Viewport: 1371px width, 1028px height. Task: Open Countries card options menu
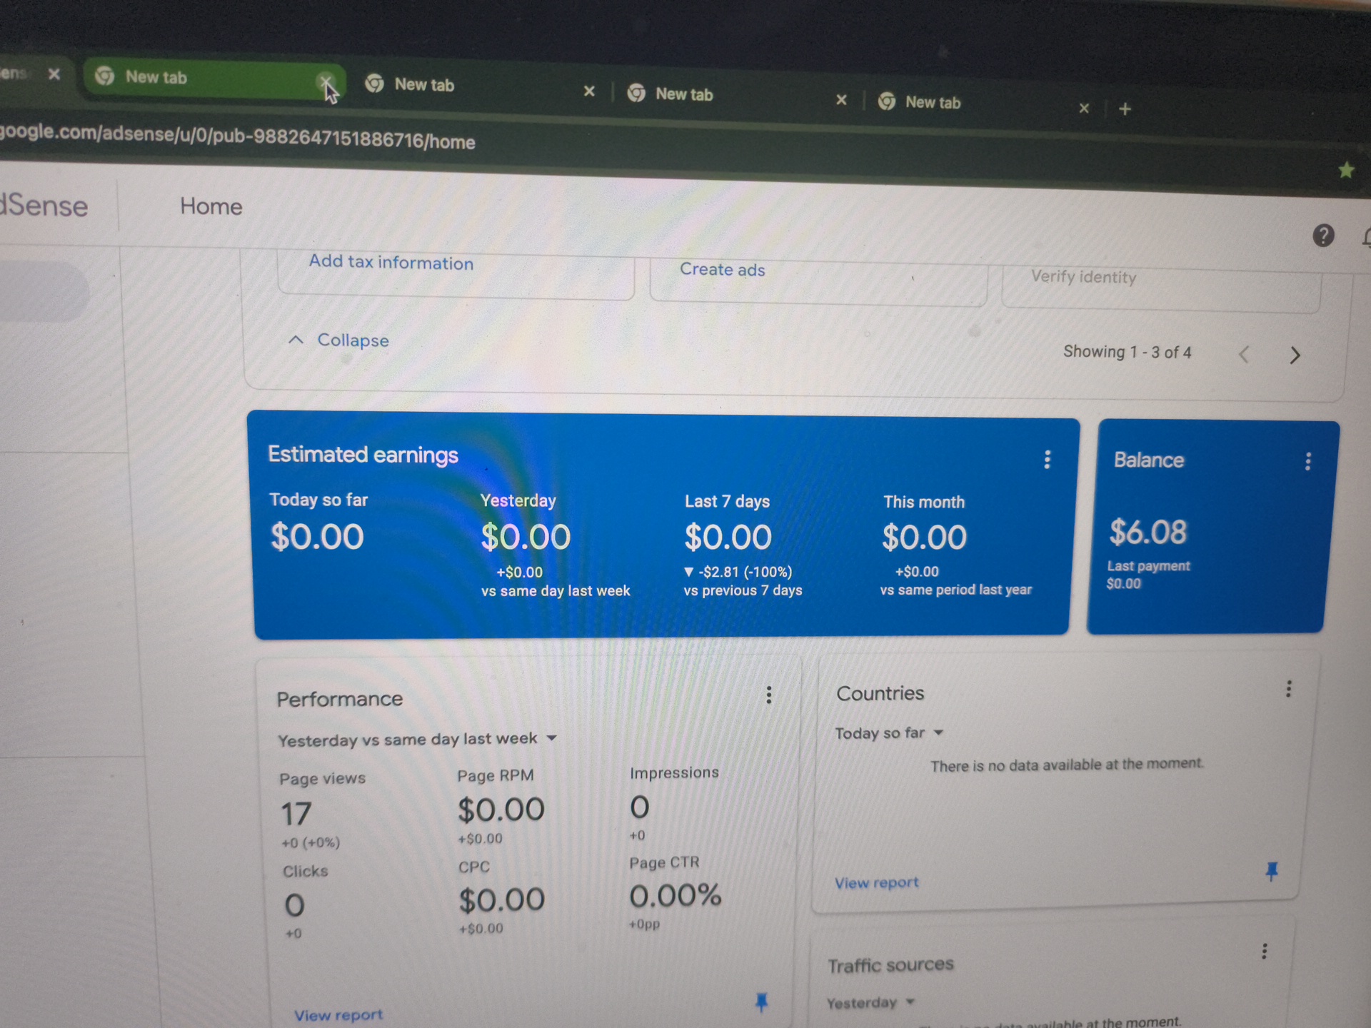tap(1288, 689)
